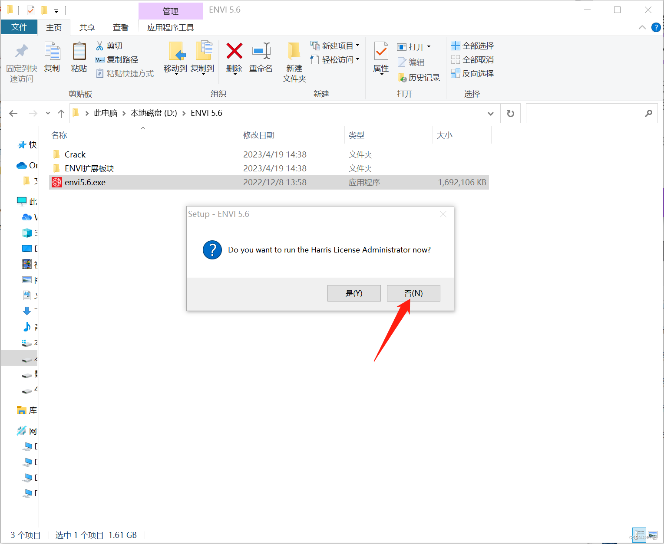Open the recent locations dropdown arrow
The image size is (664, 544).
click(48, 113)
